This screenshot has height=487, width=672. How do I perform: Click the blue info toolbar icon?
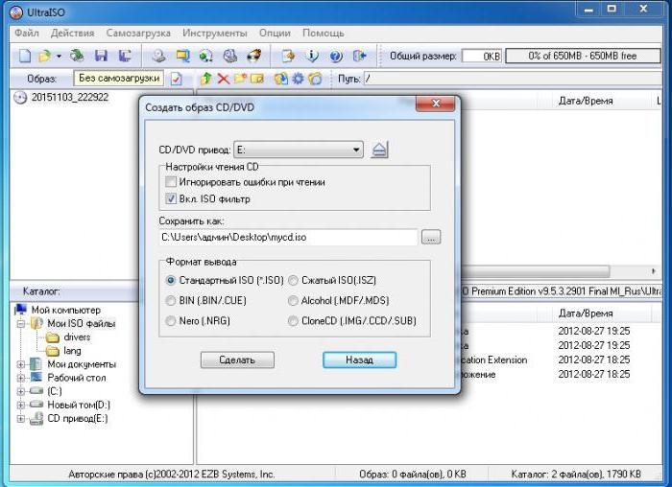click(x=313, y=56)
